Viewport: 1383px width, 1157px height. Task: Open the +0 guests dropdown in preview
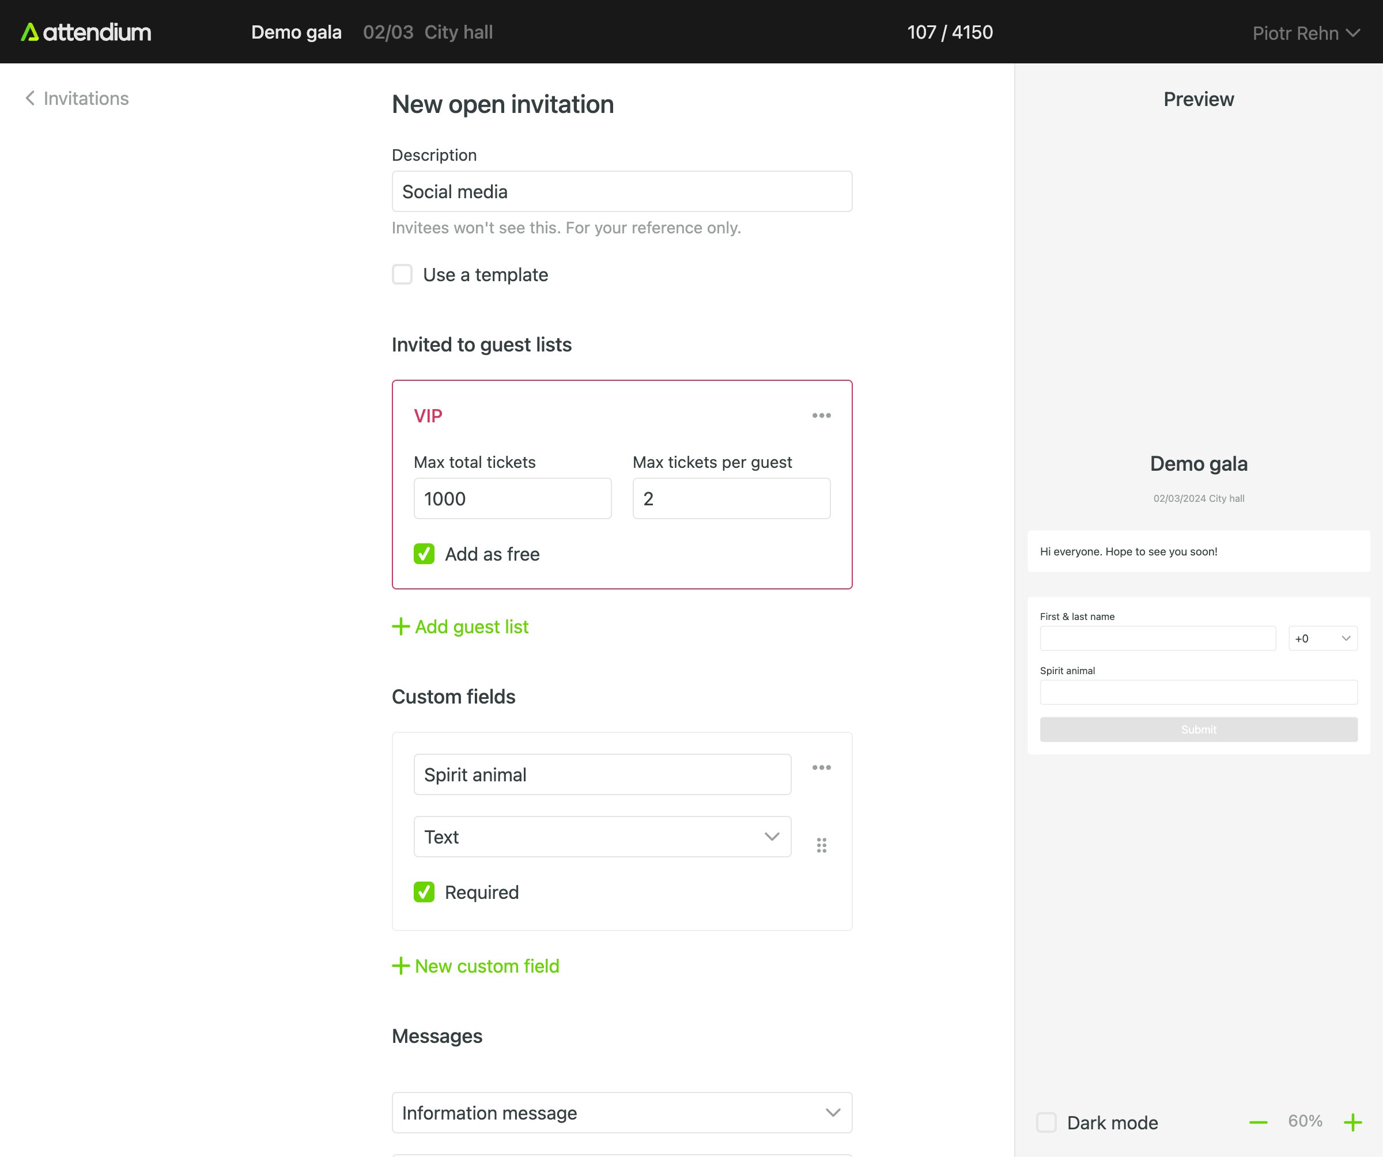point(1322,638)
